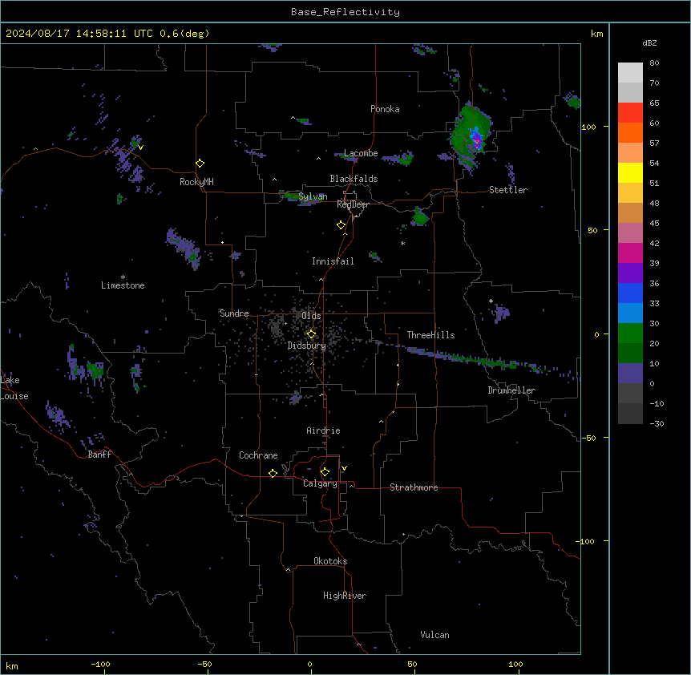Click the yellow diamond marker above Calgary label
Screen dimensions: 691x675
tap(325, 472)
